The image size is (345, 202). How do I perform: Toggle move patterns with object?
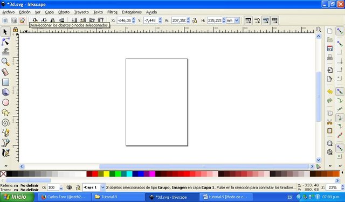274,20
